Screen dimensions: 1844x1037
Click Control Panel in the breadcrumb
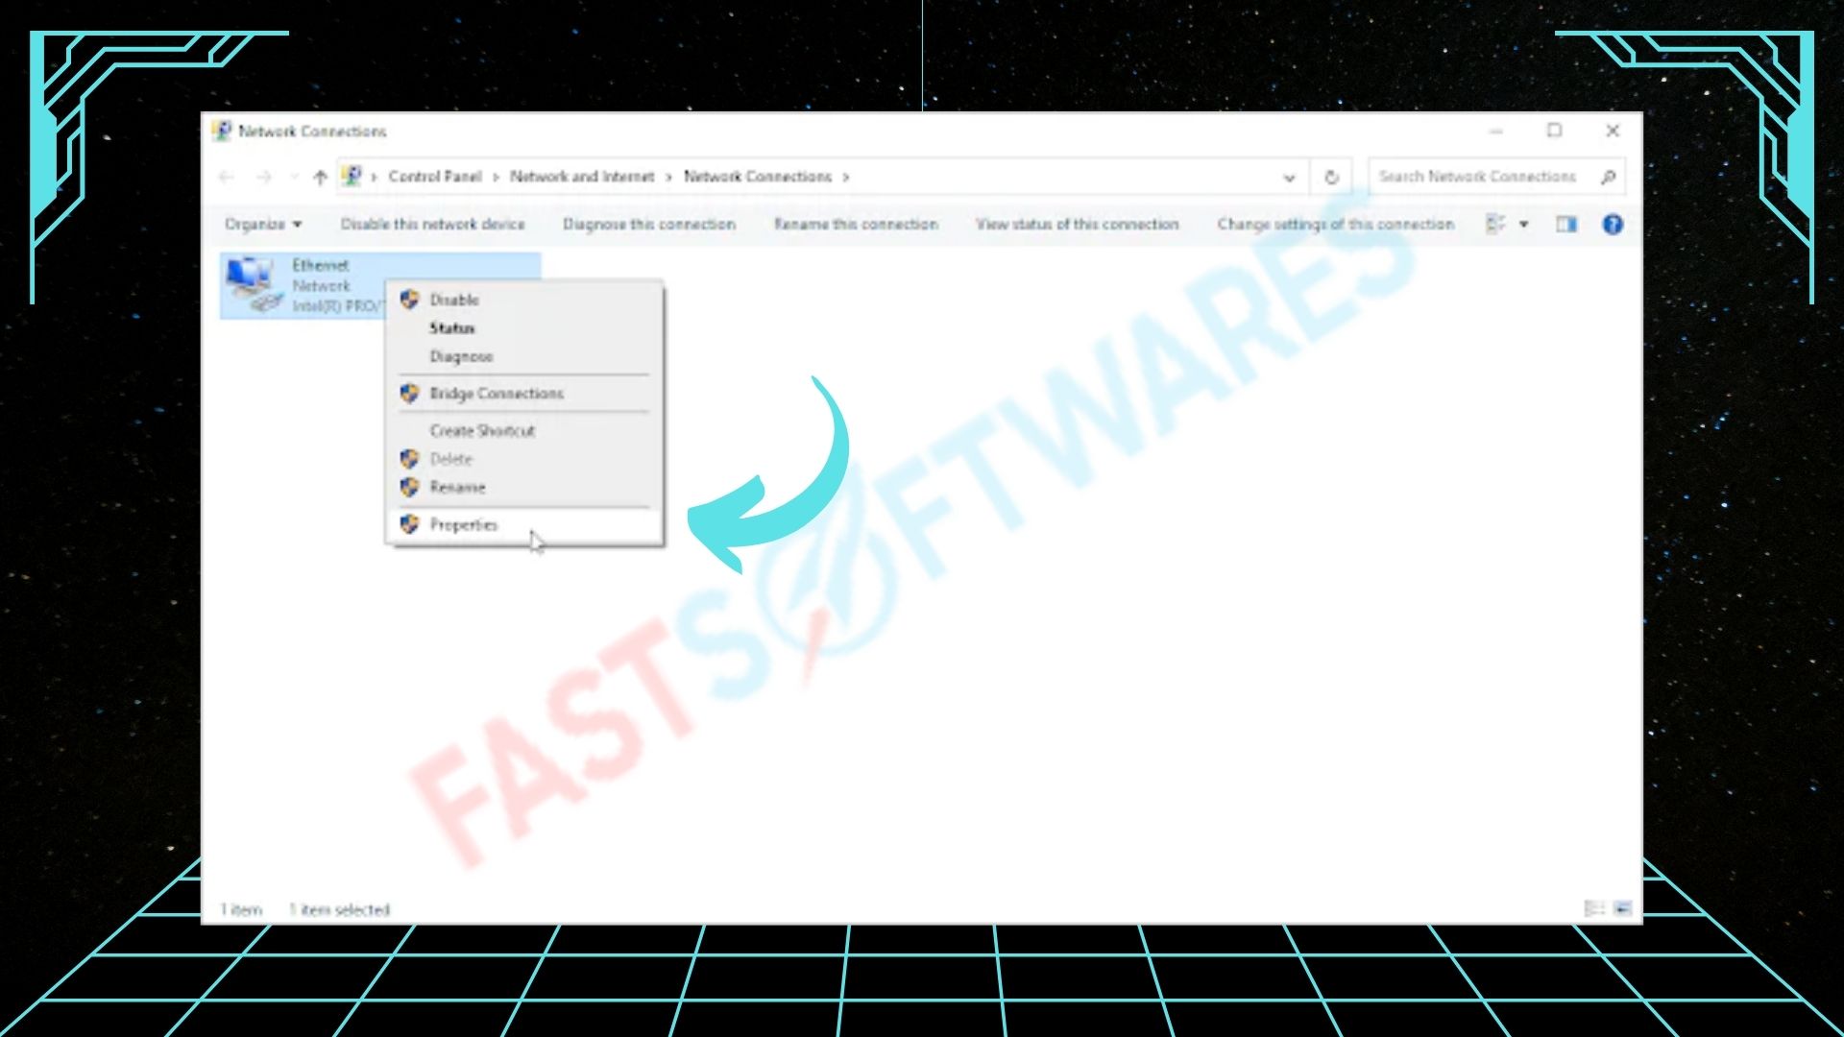pyautogui.click(x=435, y=177)
